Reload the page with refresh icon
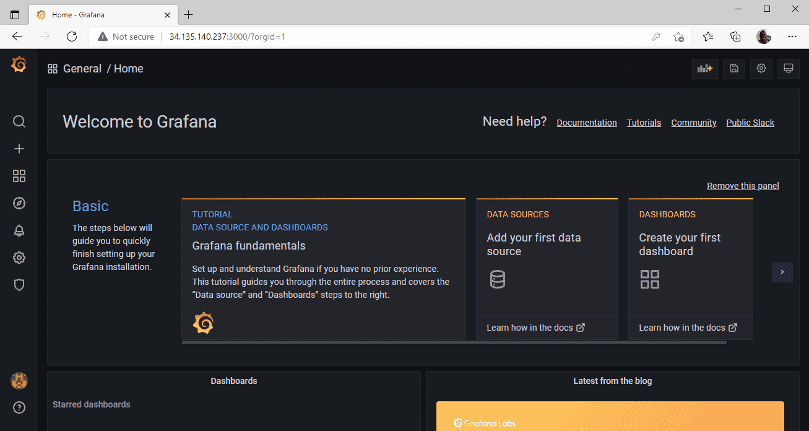Screen dimensions: 809x431 coord(72,37)
